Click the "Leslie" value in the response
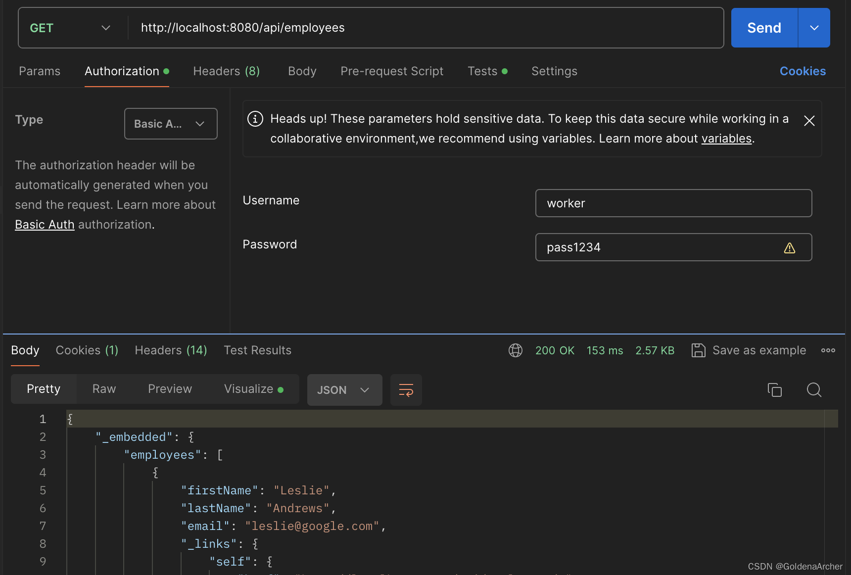Viewport: 851px width, 575px height. click(301, 490)
